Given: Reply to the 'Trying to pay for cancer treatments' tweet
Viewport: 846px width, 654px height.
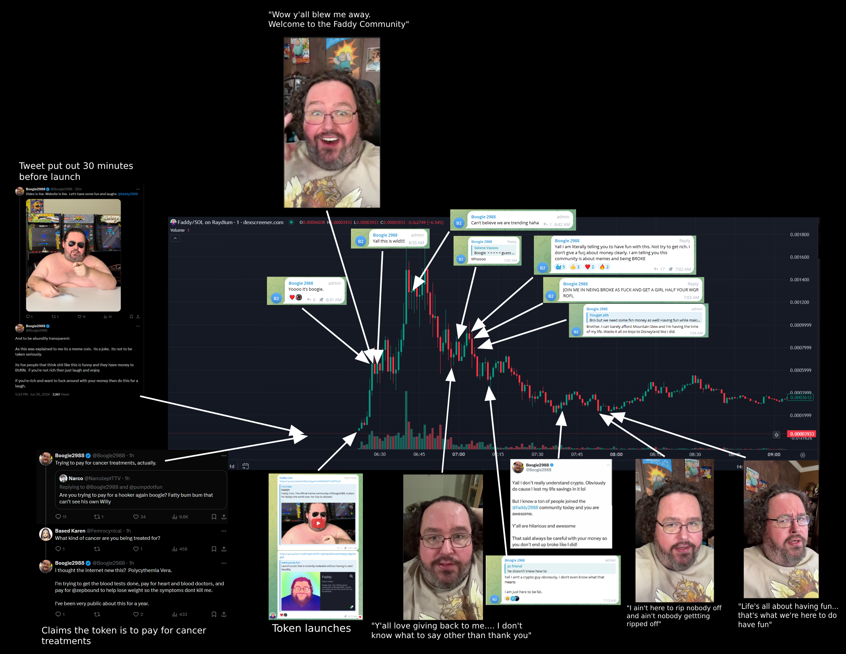Looking at the screenshot, I should (58, 517).
